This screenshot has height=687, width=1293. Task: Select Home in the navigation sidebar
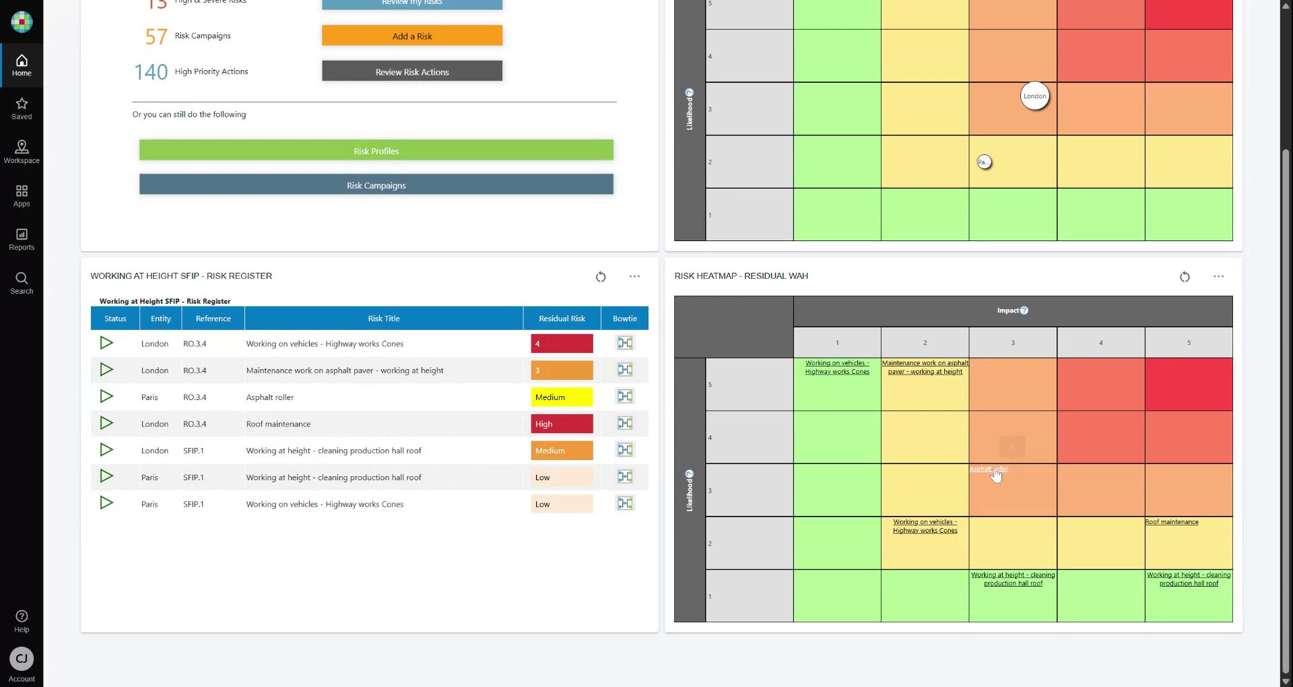[22, 65]
